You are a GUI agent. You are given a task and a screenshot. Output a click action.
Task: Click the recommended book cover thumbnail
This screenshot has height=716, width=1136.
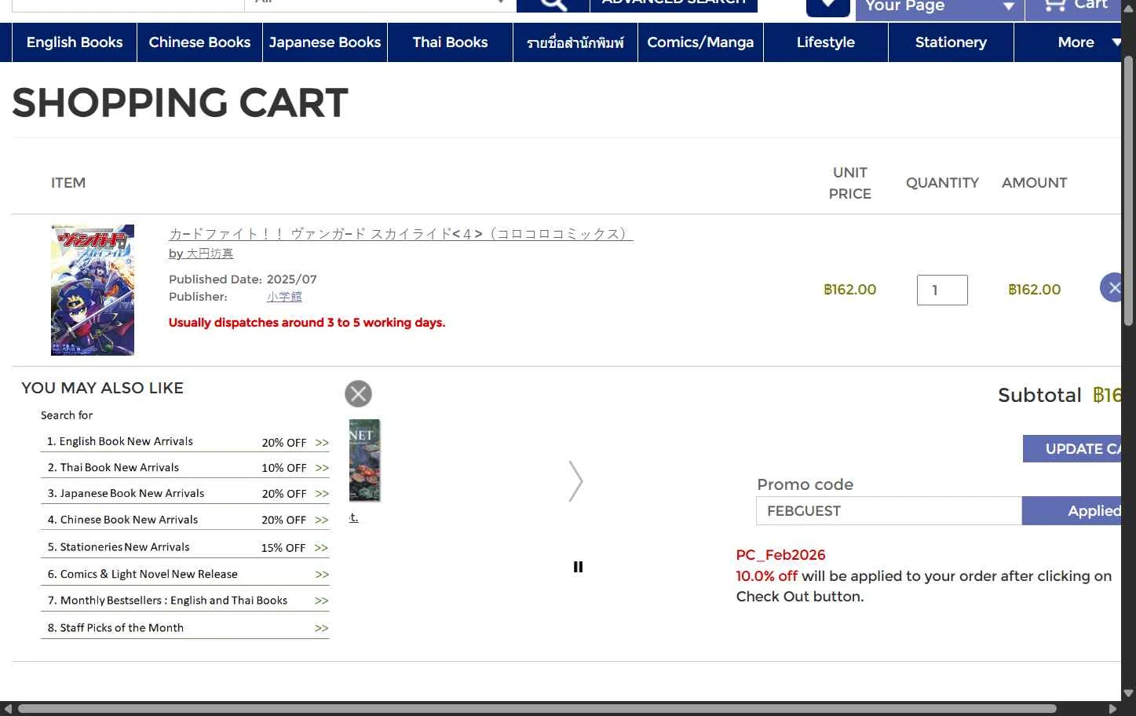(364, 460)
